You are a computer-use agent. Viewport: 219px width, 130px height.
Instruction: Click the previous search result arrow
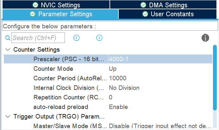pyautogui.click(x=76, y=38)
